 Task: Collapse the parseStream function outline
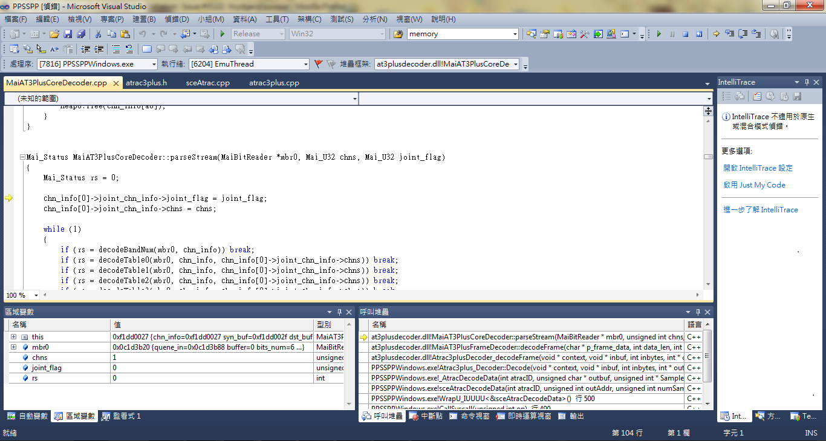click(22, 157)
